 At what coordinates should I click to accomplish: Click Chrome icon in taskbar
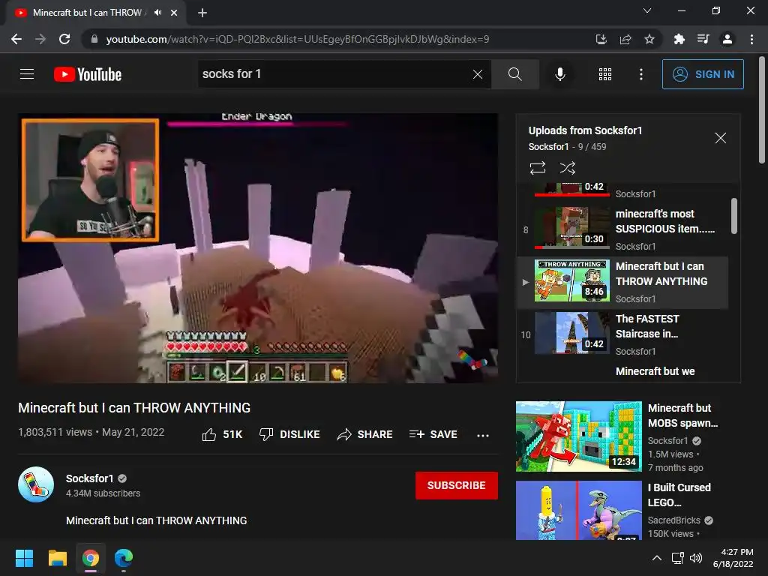click(x=91, y=558)
